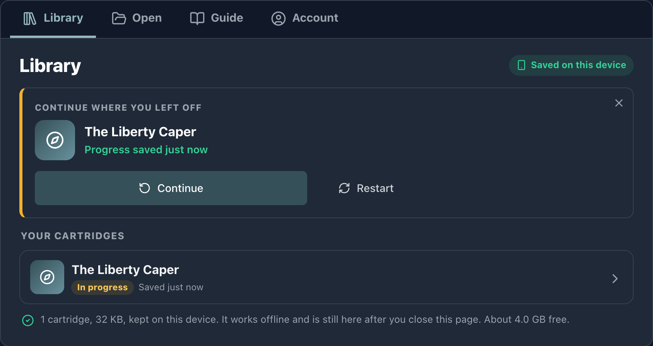Click the Saved just now cartridge label
653x346 pixels.
[x=171, y=287]
